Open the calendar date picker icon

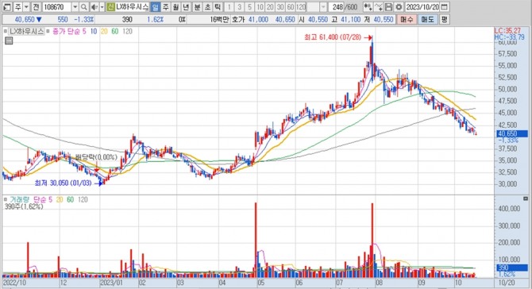(x=444, y=7)
